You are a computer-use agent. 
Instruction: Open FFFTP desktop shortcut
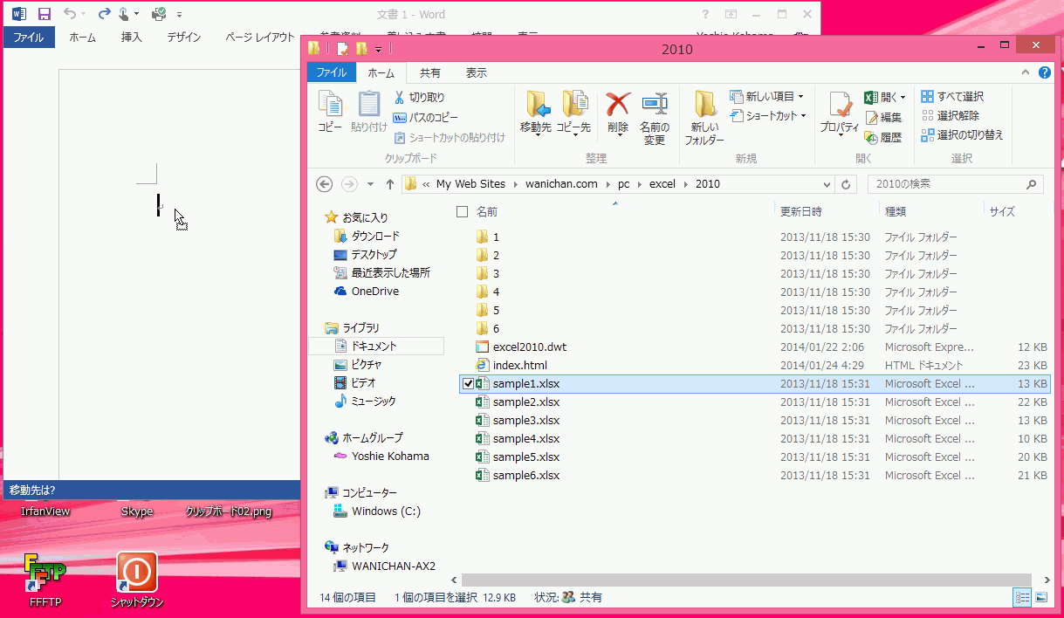click(45, 579)
